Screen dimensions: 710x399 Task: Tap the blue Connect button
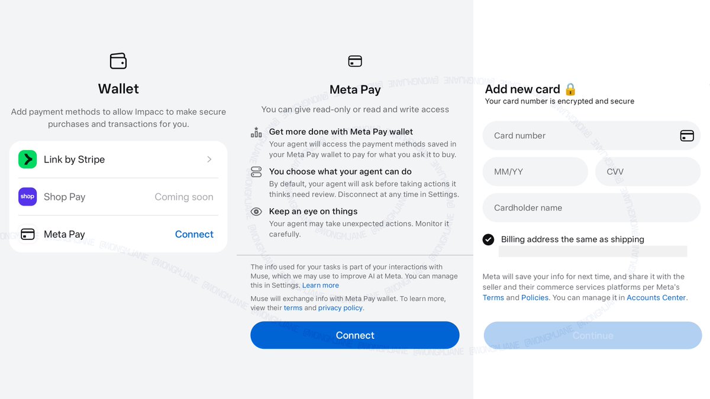pos(355,335)
